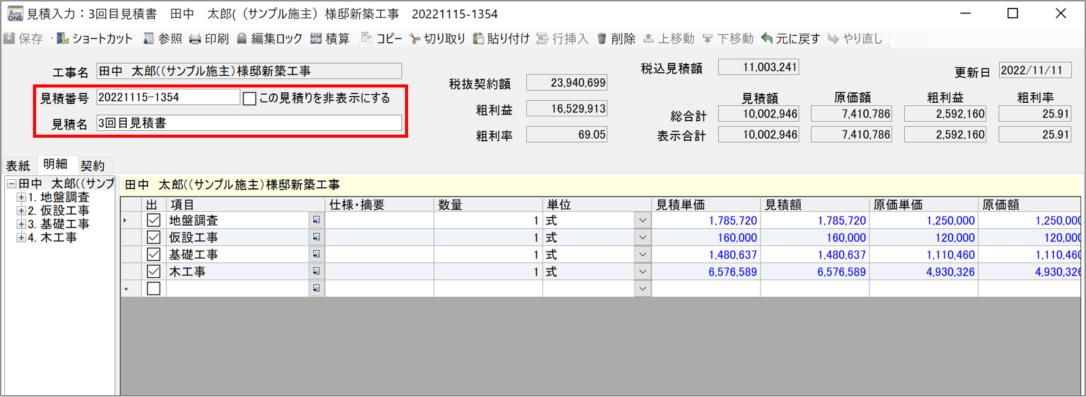Uncheck the 出 checkbox for the 地盤調査 row
The image size is (1086, 397).
click(154, 220)
